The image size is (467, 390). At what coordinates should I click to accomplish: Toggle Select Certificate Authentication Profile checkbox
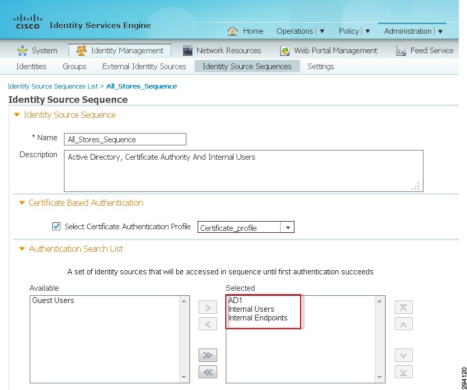coord(56,226)
